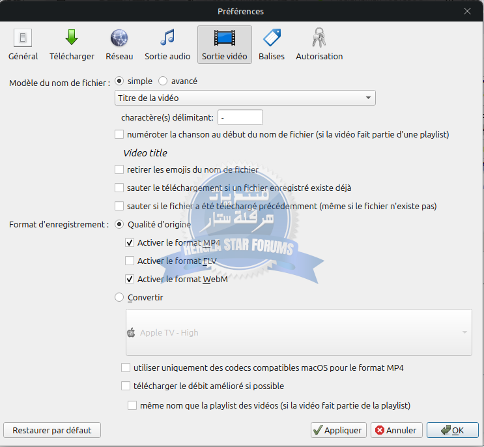Choose the 'Convertir' radio option
The height and width of the screenshot is (447, 484).
pyautogui.click(x=119, y=298)
